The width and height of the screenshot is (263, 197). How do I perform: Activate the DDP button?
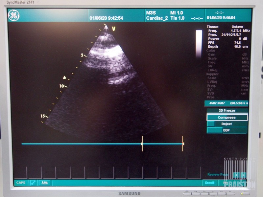point(227,130)
